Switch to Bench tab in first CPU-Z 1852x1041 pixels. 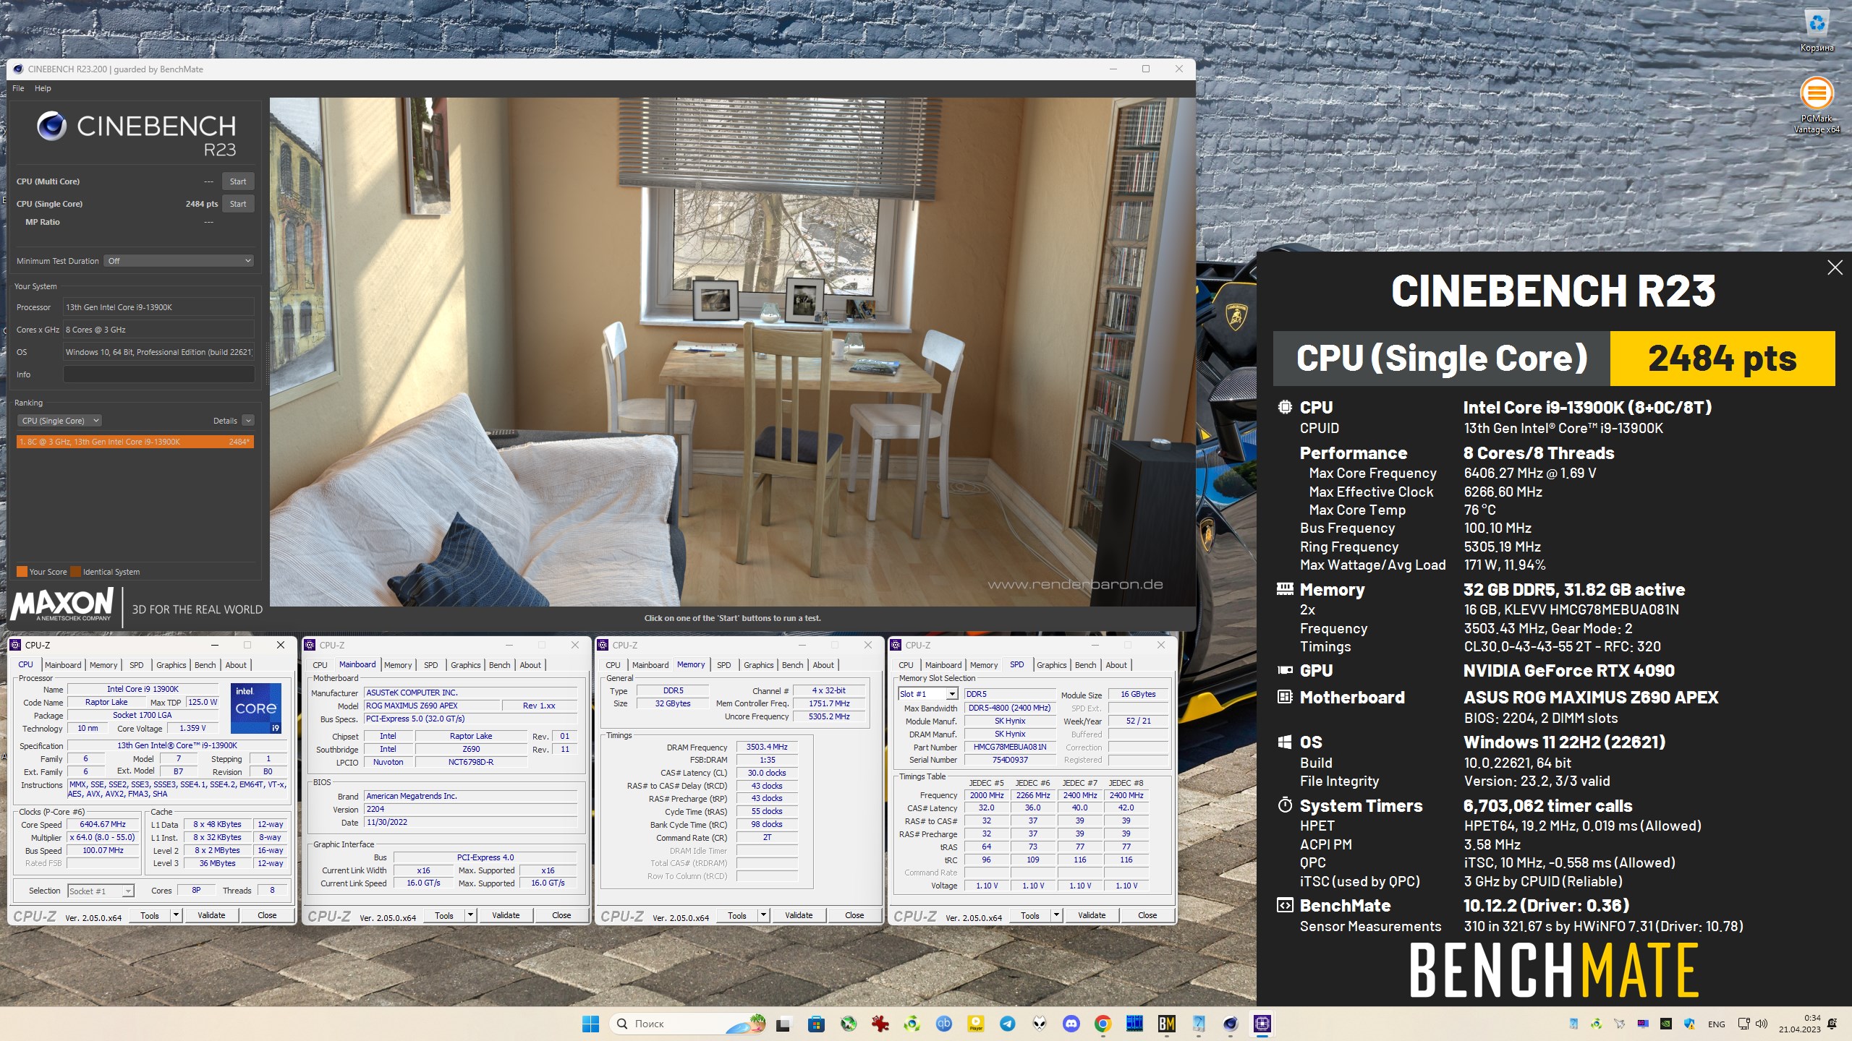click(x=205, y=665)
